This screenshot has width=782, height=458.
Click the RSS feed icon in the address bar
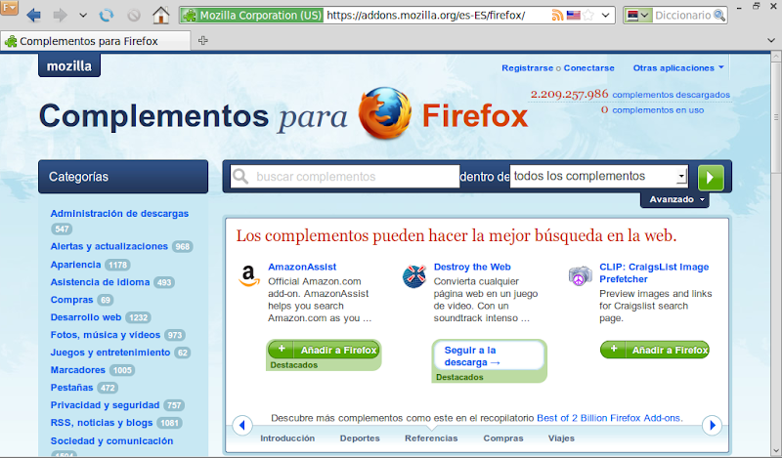tap(557, 16)
